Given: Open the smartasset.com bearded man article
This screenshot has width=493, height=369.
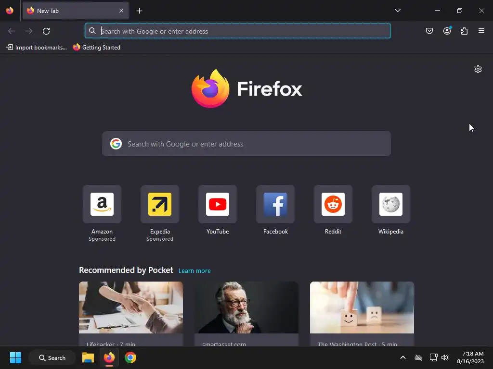Looking at the screenshot, I should [x=246, y=307].
